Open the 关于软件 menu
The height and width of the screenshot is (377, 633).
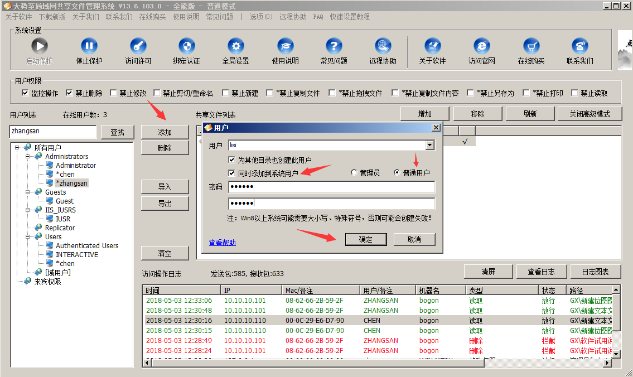point(18,17)
